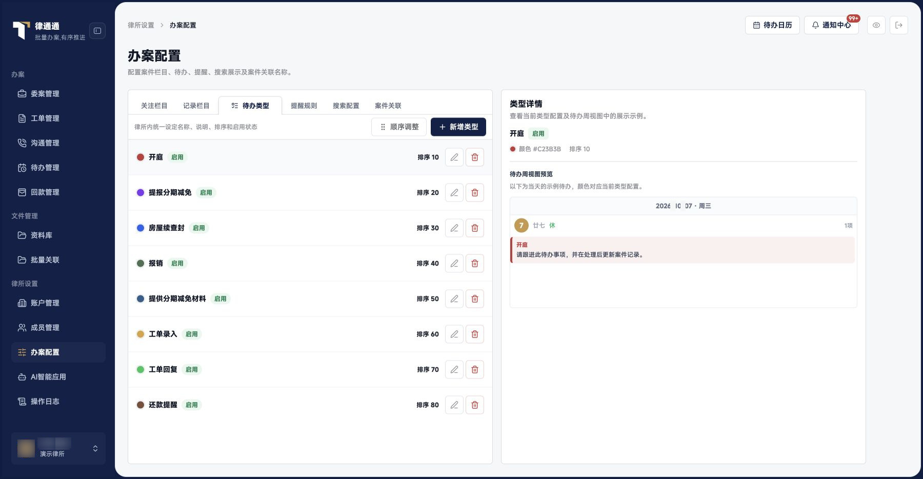Delete the 房屋续查封 type
Image resolution: width=923 pixels, height=479 pixels.
[475, 228]
